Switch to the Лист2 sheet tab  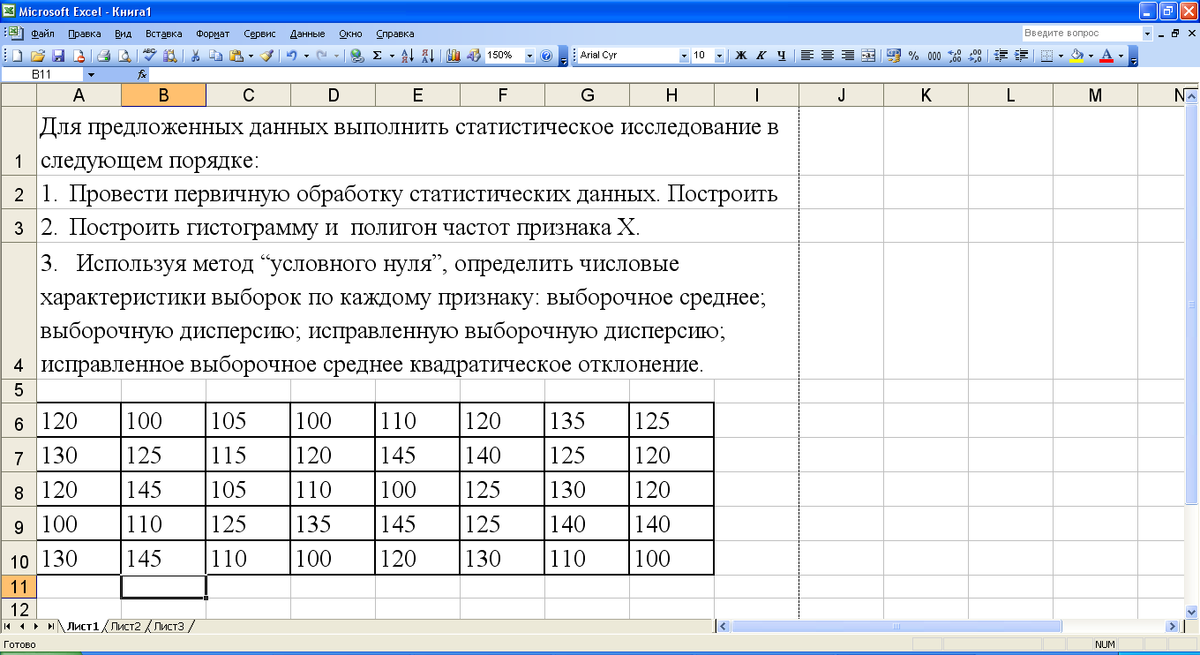point(125,626)
